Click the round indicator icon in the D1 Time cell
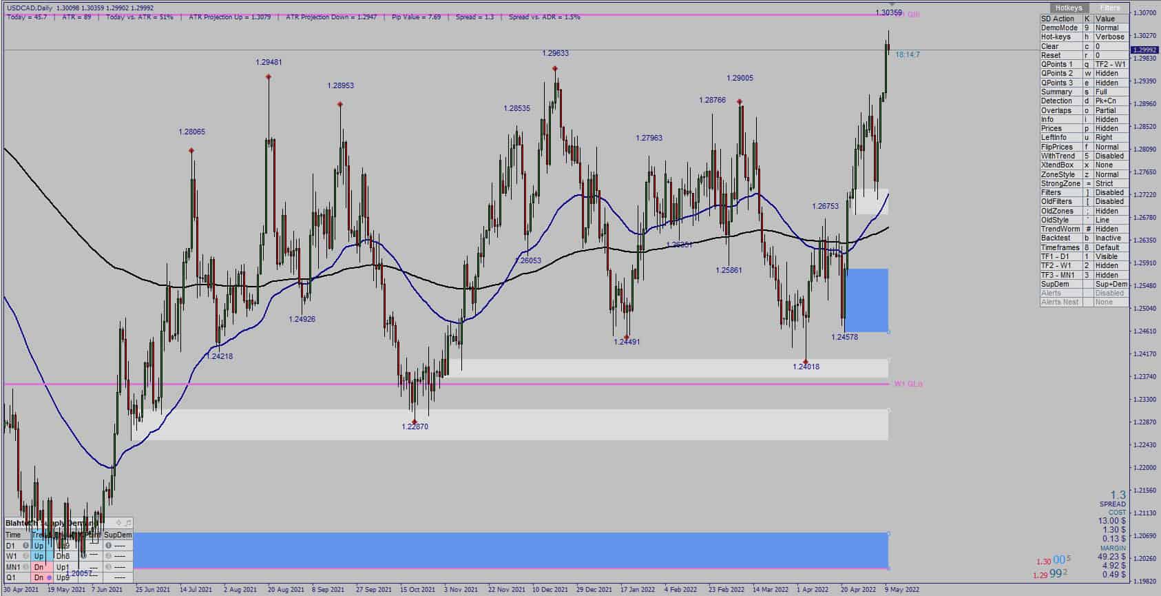The height and width of the screenshot is (596, 1161). pyautogui.click(x=25, y=546)
